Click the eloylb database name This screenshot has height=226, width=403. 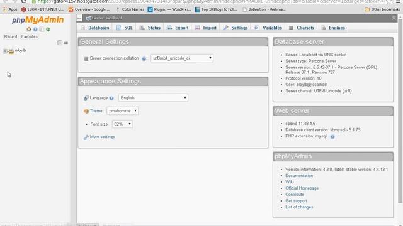click(x=21, y=51)
